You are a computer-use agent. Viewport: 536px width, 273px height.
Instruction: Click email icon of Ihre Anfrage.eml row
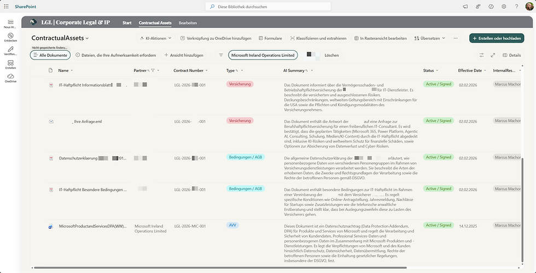pos(51,121)
